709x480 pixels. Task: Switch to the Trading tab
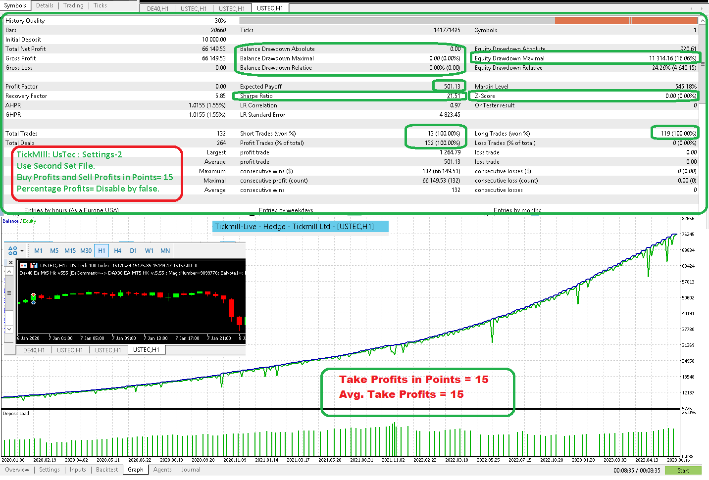73,5
